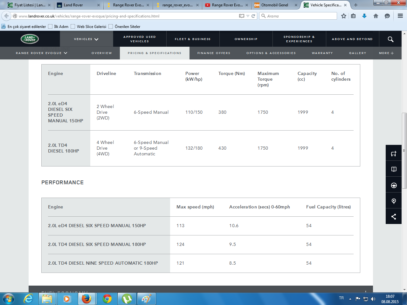Image resolution: width=407 pixels, height=305 pixels.
Task: Click the page vertical scrollbar thumb
Action: click(x=404, y=151)
